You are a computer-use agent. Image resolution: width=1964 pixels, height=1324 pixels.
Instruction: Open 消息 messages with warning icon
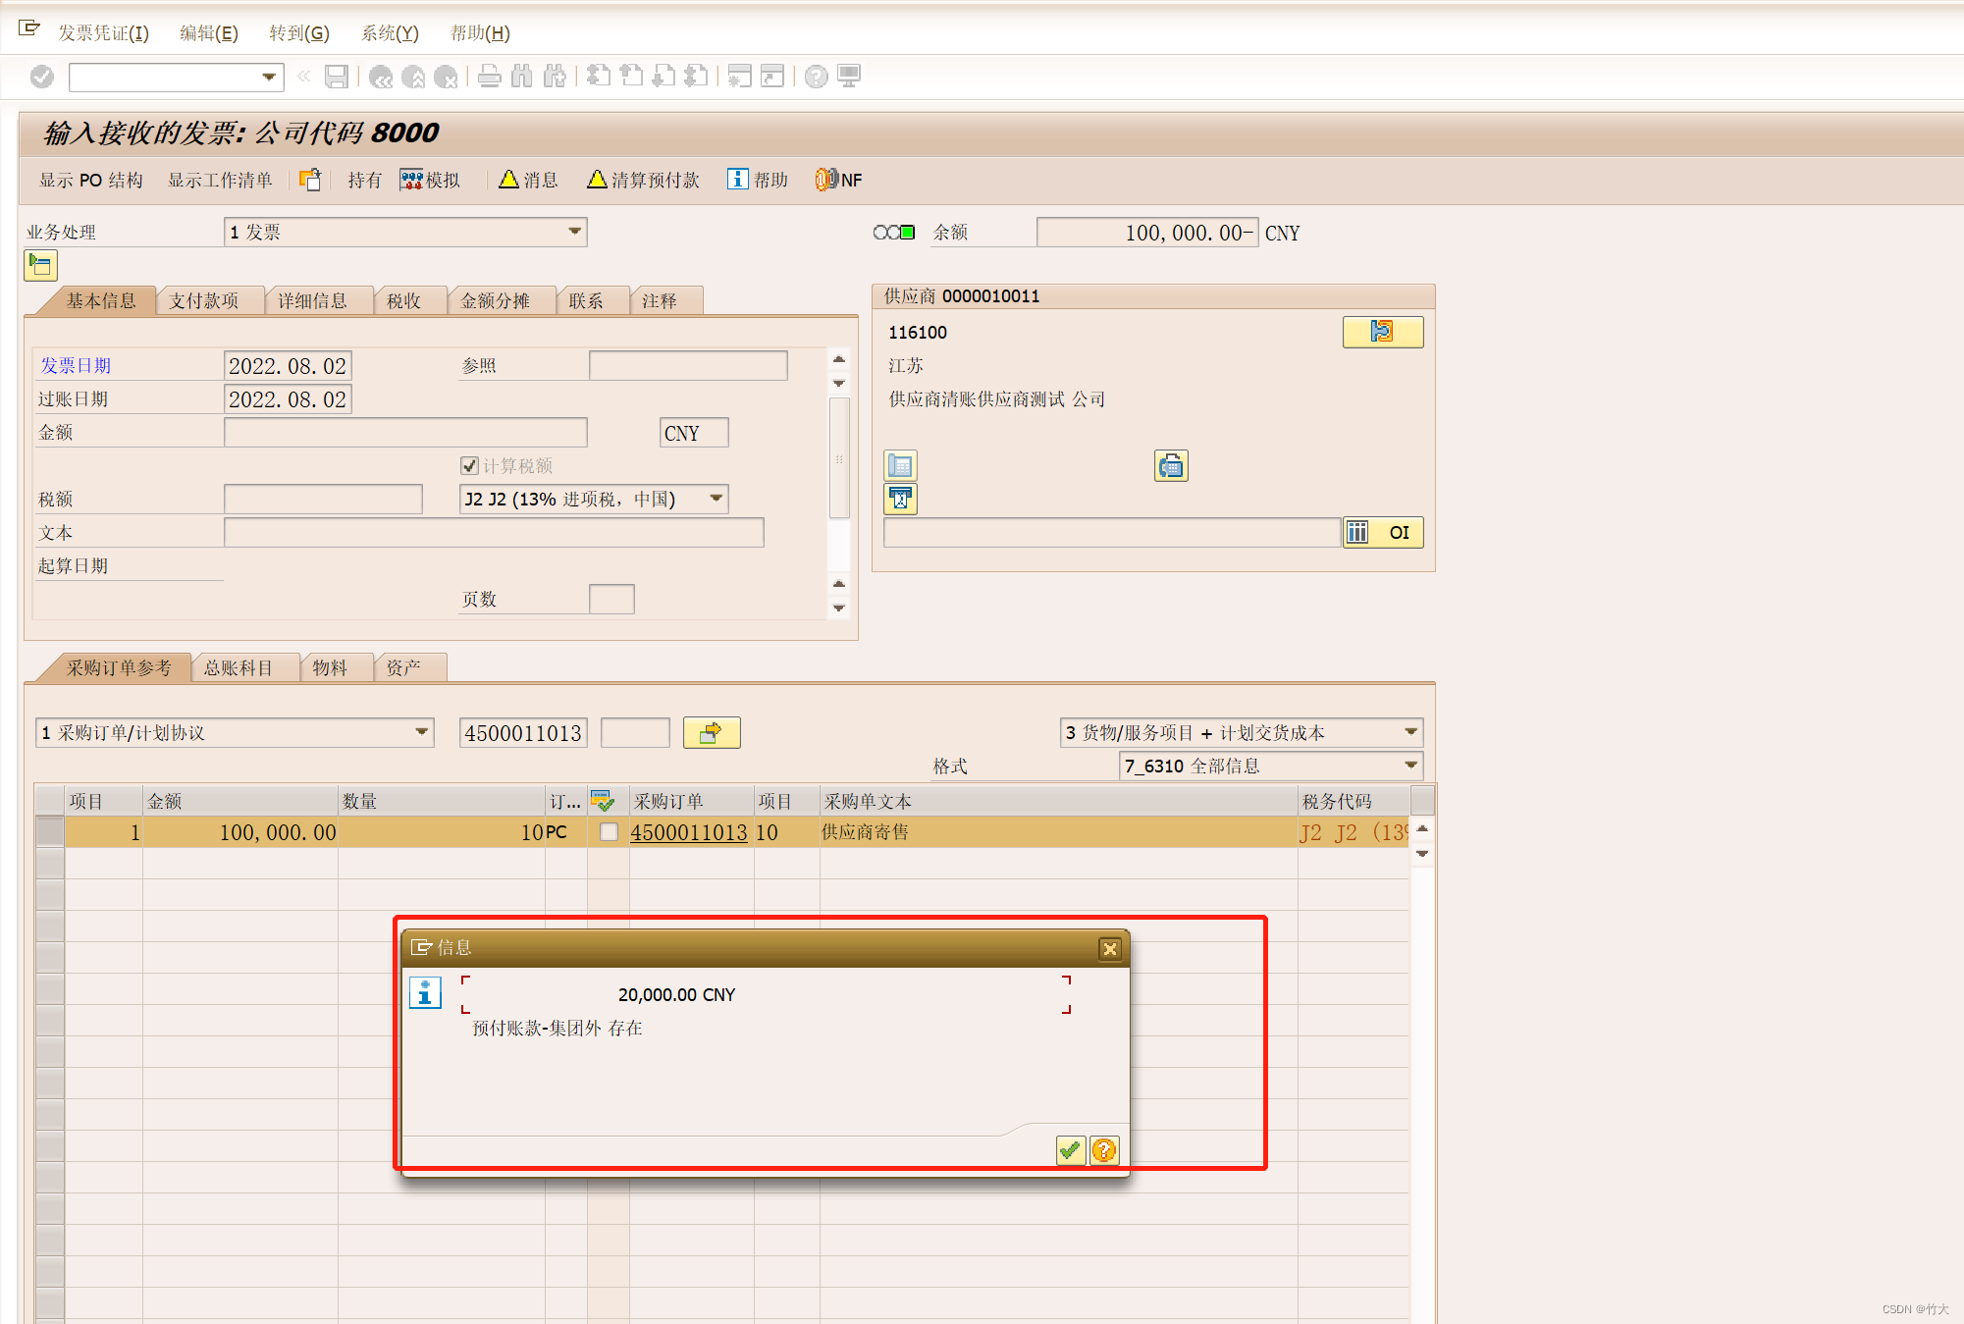pos(528,180)
